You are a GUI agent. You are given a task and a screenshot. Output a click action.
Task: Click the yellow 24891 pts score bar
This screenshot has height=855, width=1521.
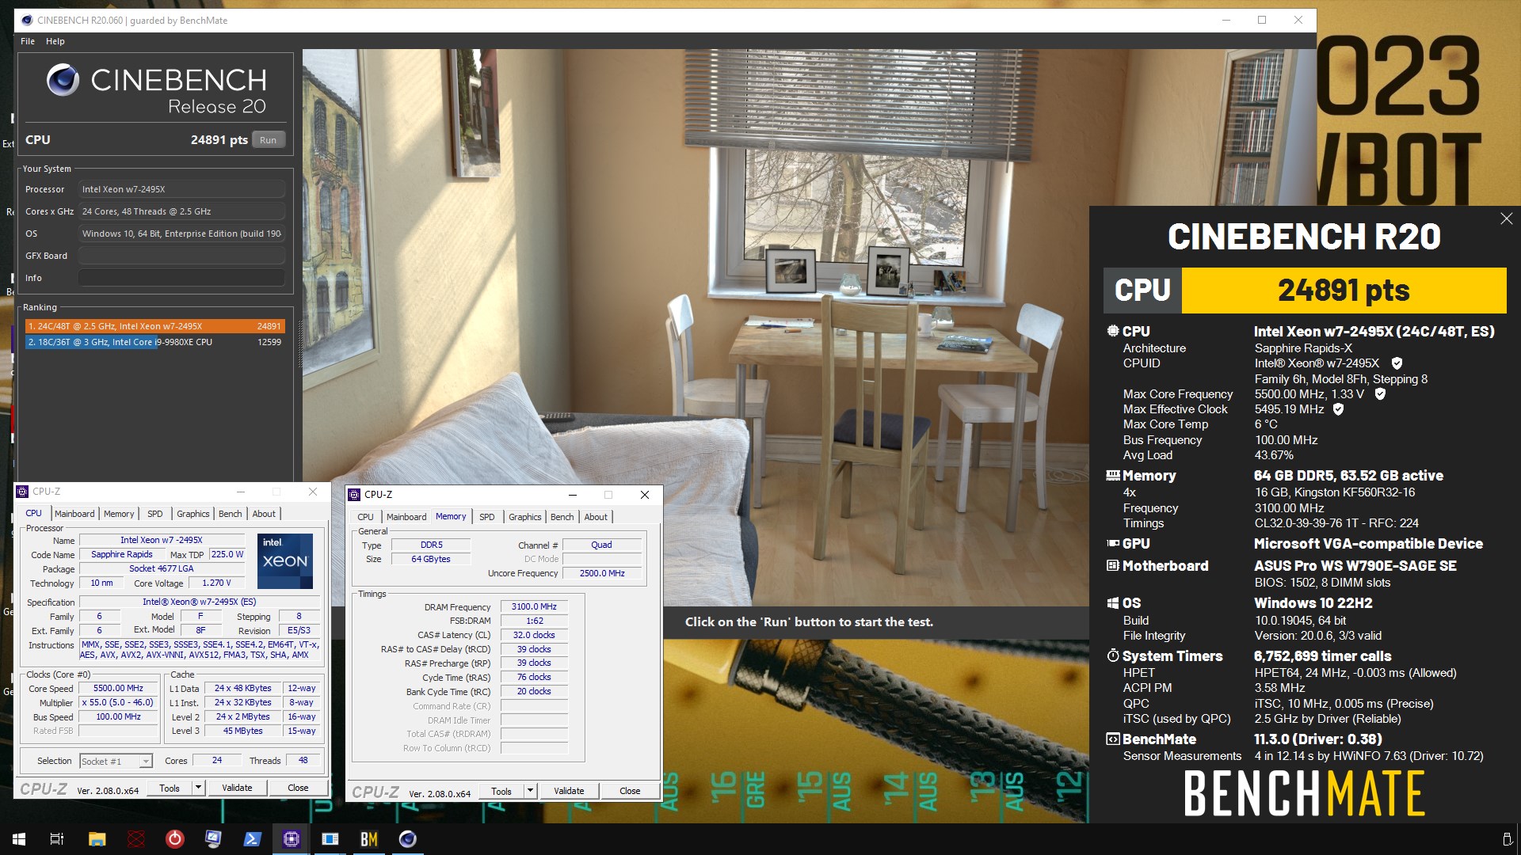1344,291
